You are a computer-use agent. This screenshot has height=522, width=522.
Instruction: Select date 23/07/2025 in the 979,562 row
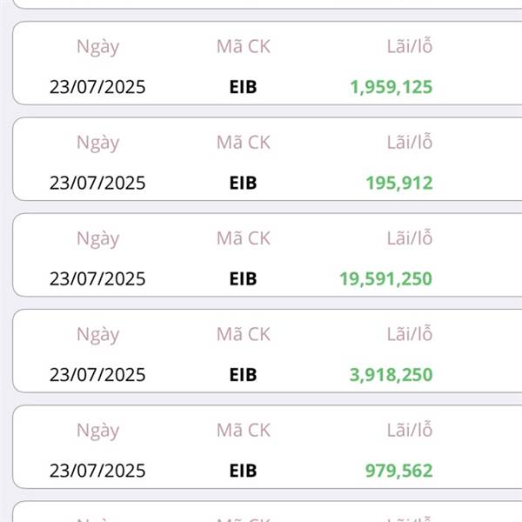click(97, 471)
